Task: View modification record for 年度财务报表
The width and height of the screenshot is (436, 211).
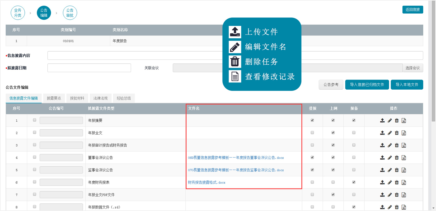Action: pos(404,182)
